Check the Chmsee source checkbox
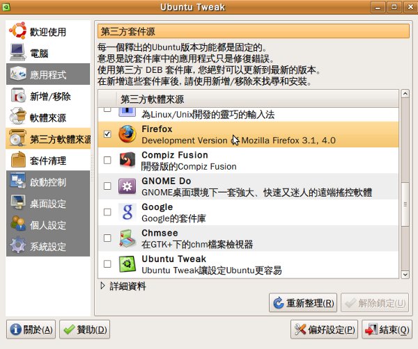 (x=107, y=238)
